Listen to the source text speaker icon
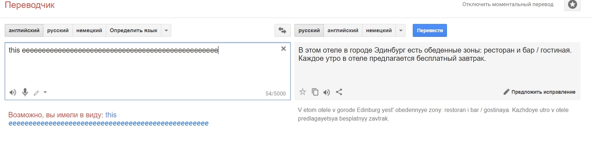The width and height of the screenshot is (592, 147). pyautogui.click(x=13, y=92)
